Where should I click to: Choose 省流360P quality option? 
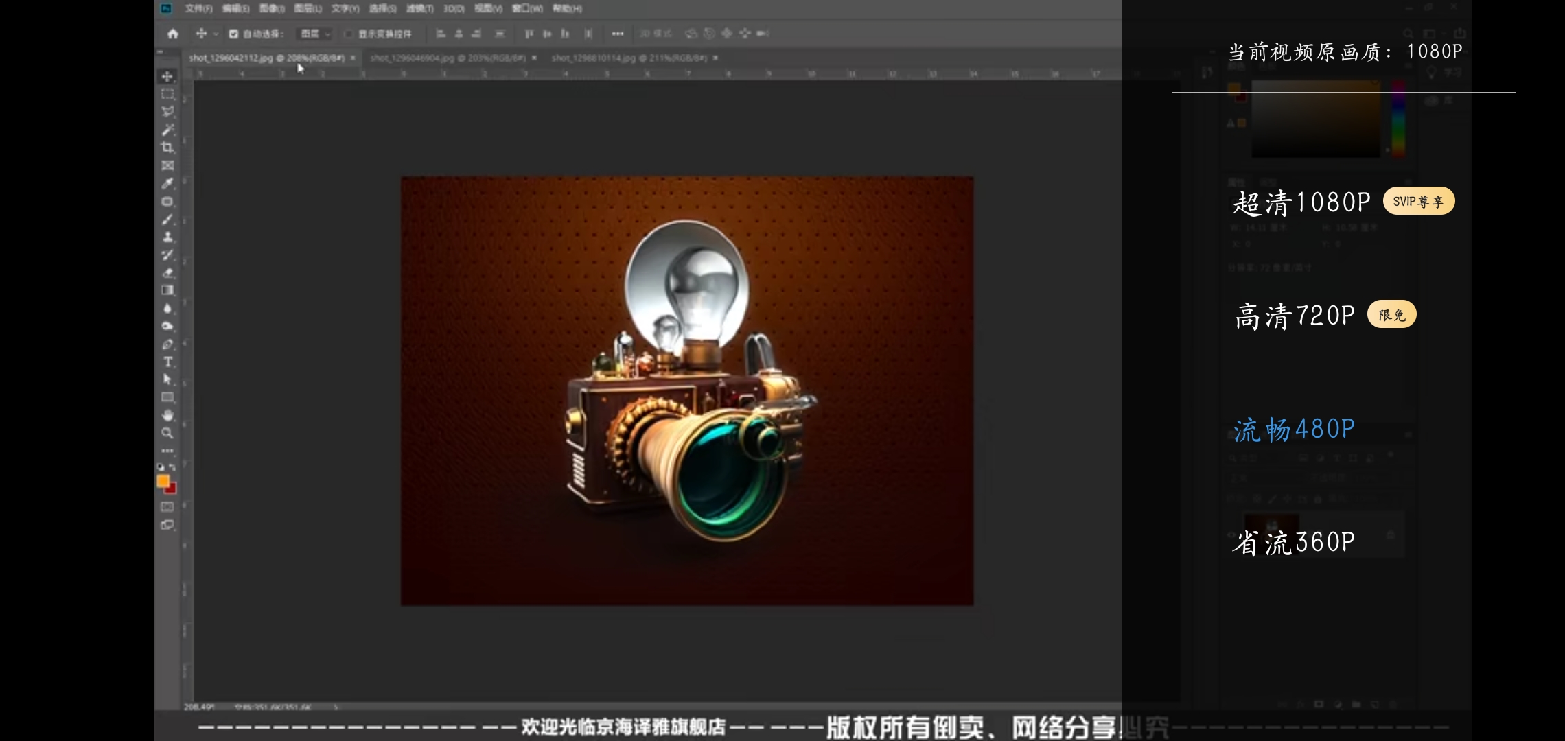(1295, 543)
